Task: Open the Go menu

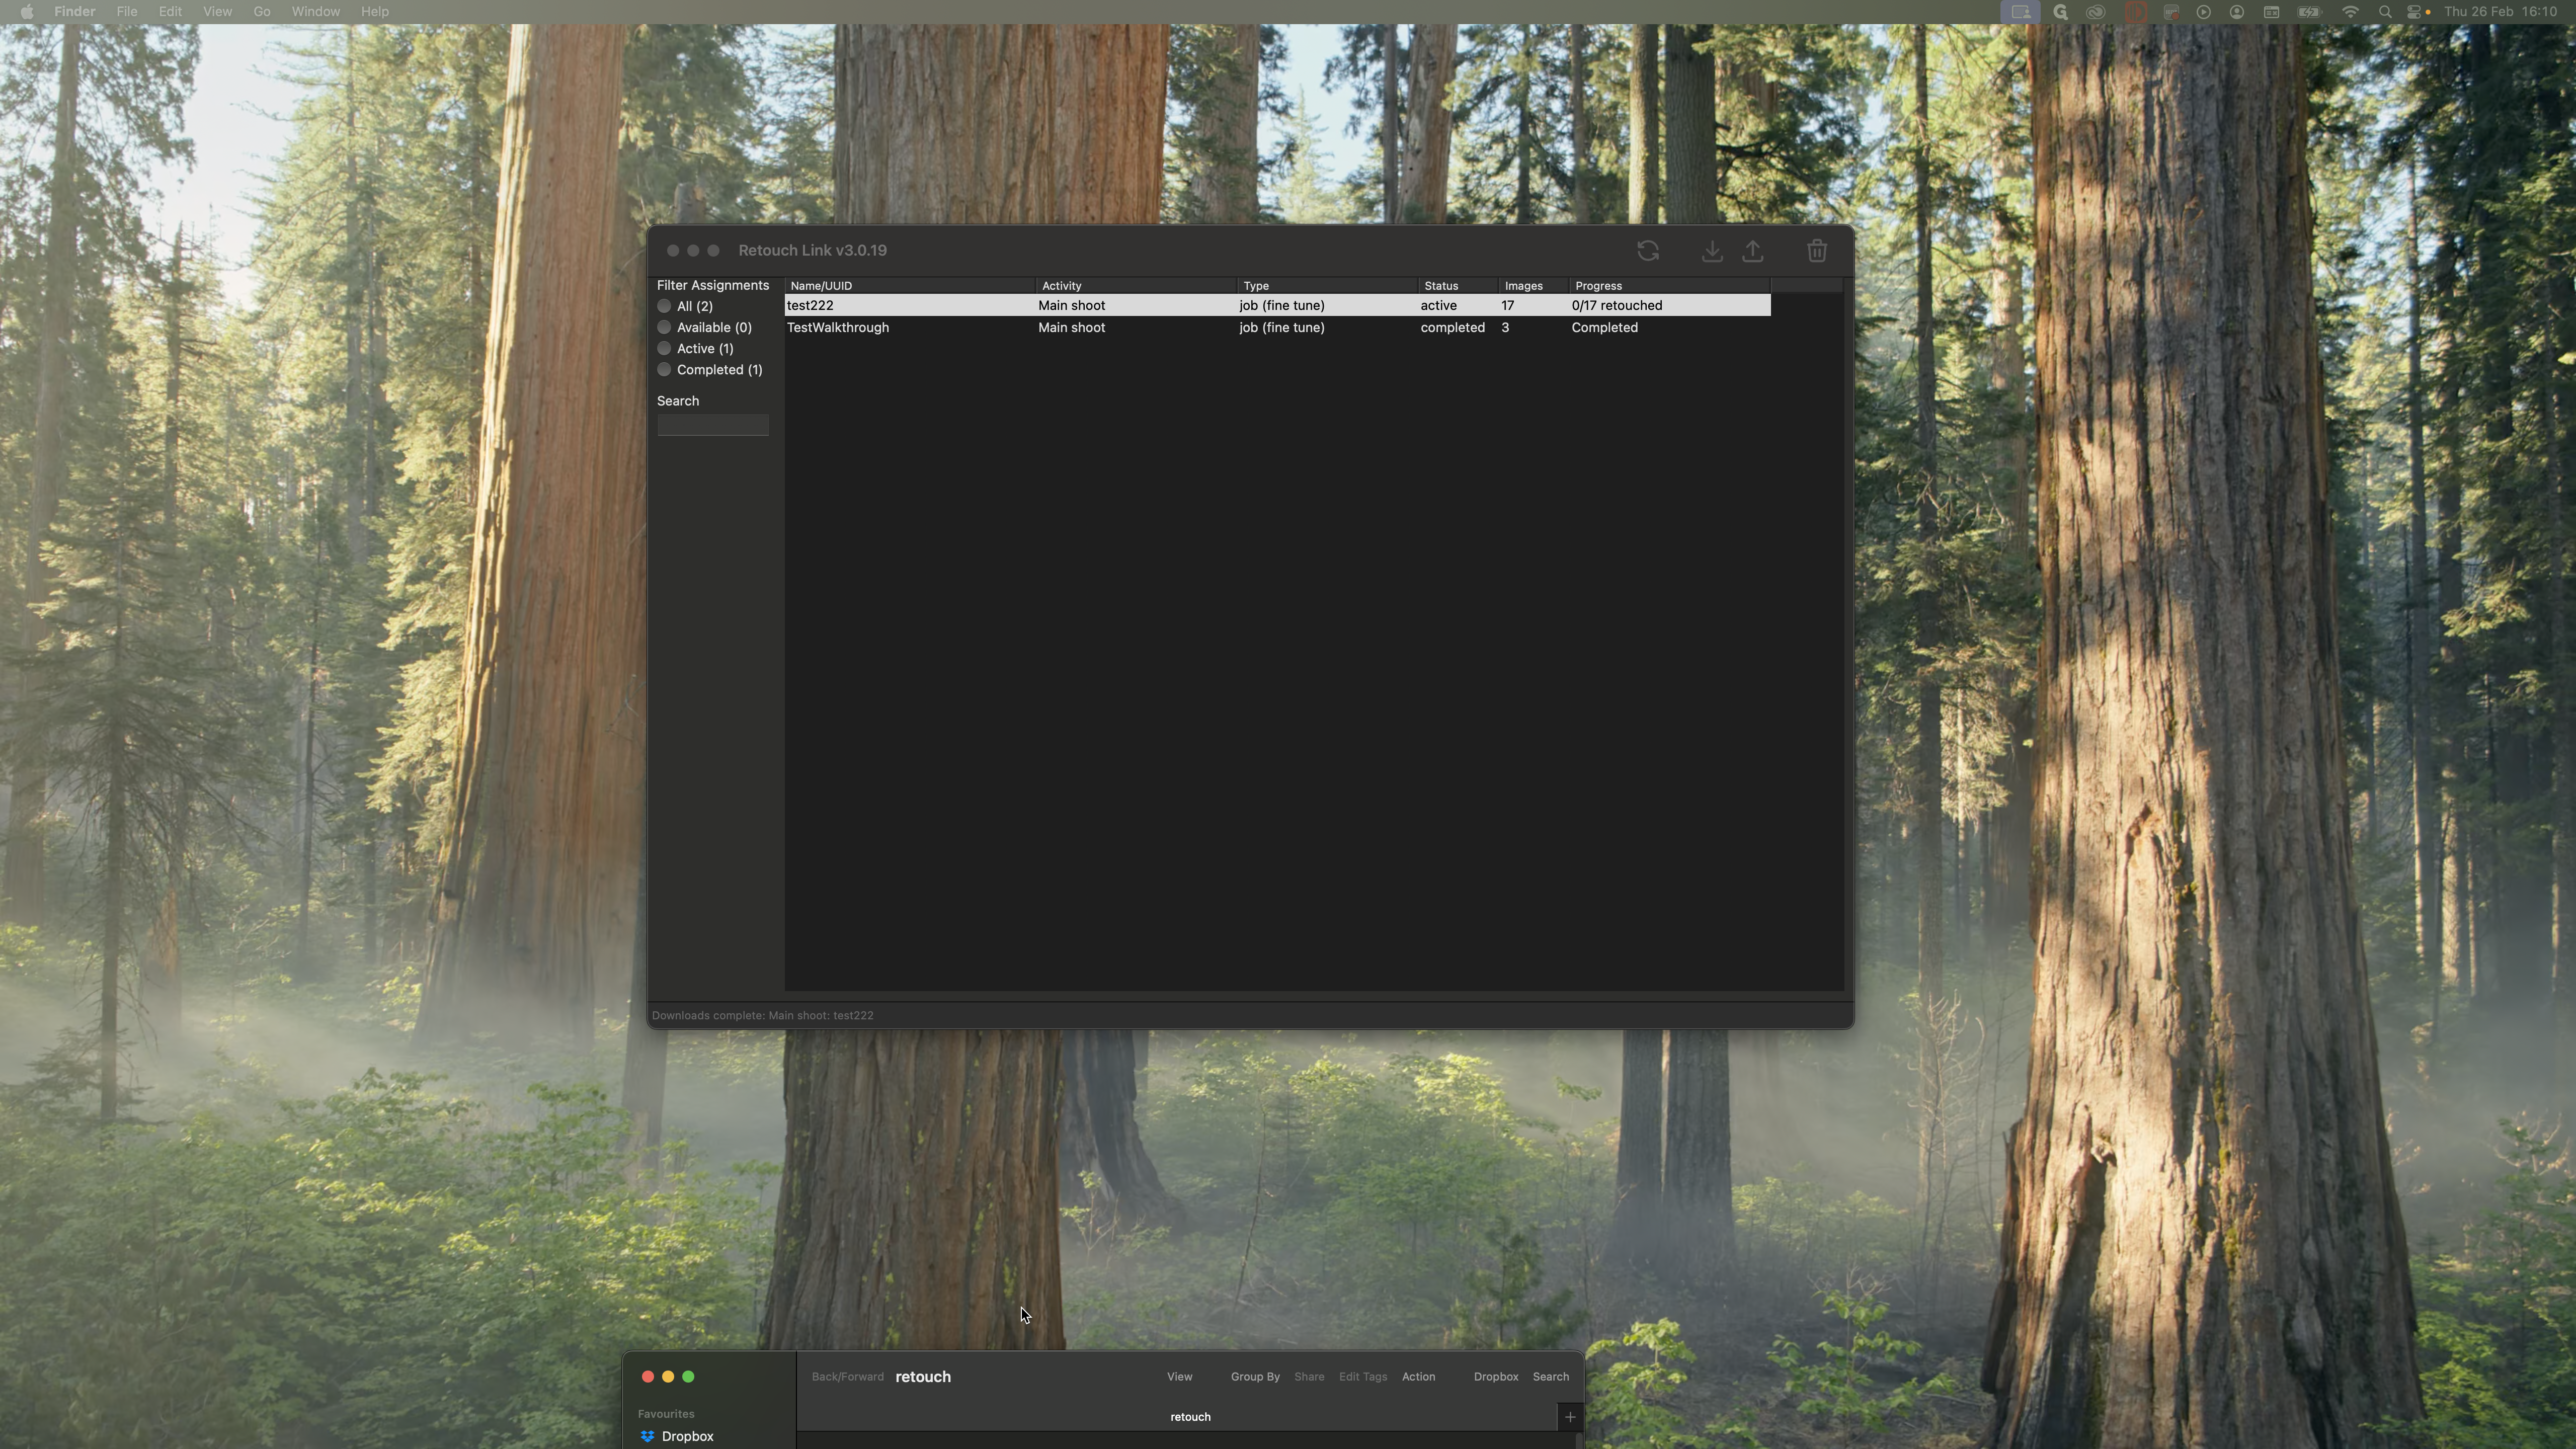Action: click(x=261, y=12)
